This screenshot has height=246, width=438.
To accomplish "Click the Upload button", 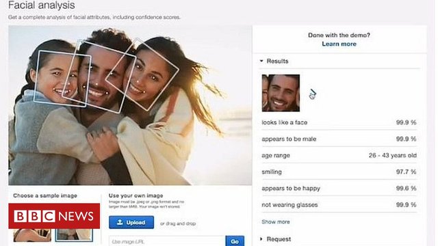I will (x=131, y=222).
